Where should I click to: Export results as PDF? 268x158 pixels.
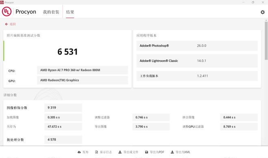point(157,152)
